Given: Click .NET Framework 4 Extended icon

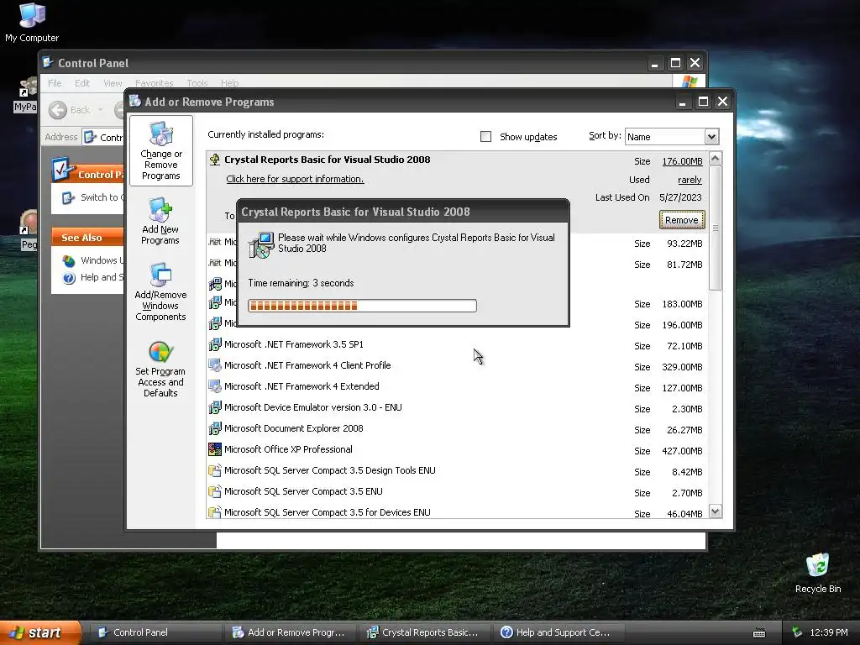Looking at the screenshot, I should [x=215, y=386].
